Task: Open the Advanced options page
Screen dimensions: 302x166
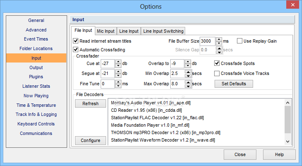Action: (x=36, y=30)
